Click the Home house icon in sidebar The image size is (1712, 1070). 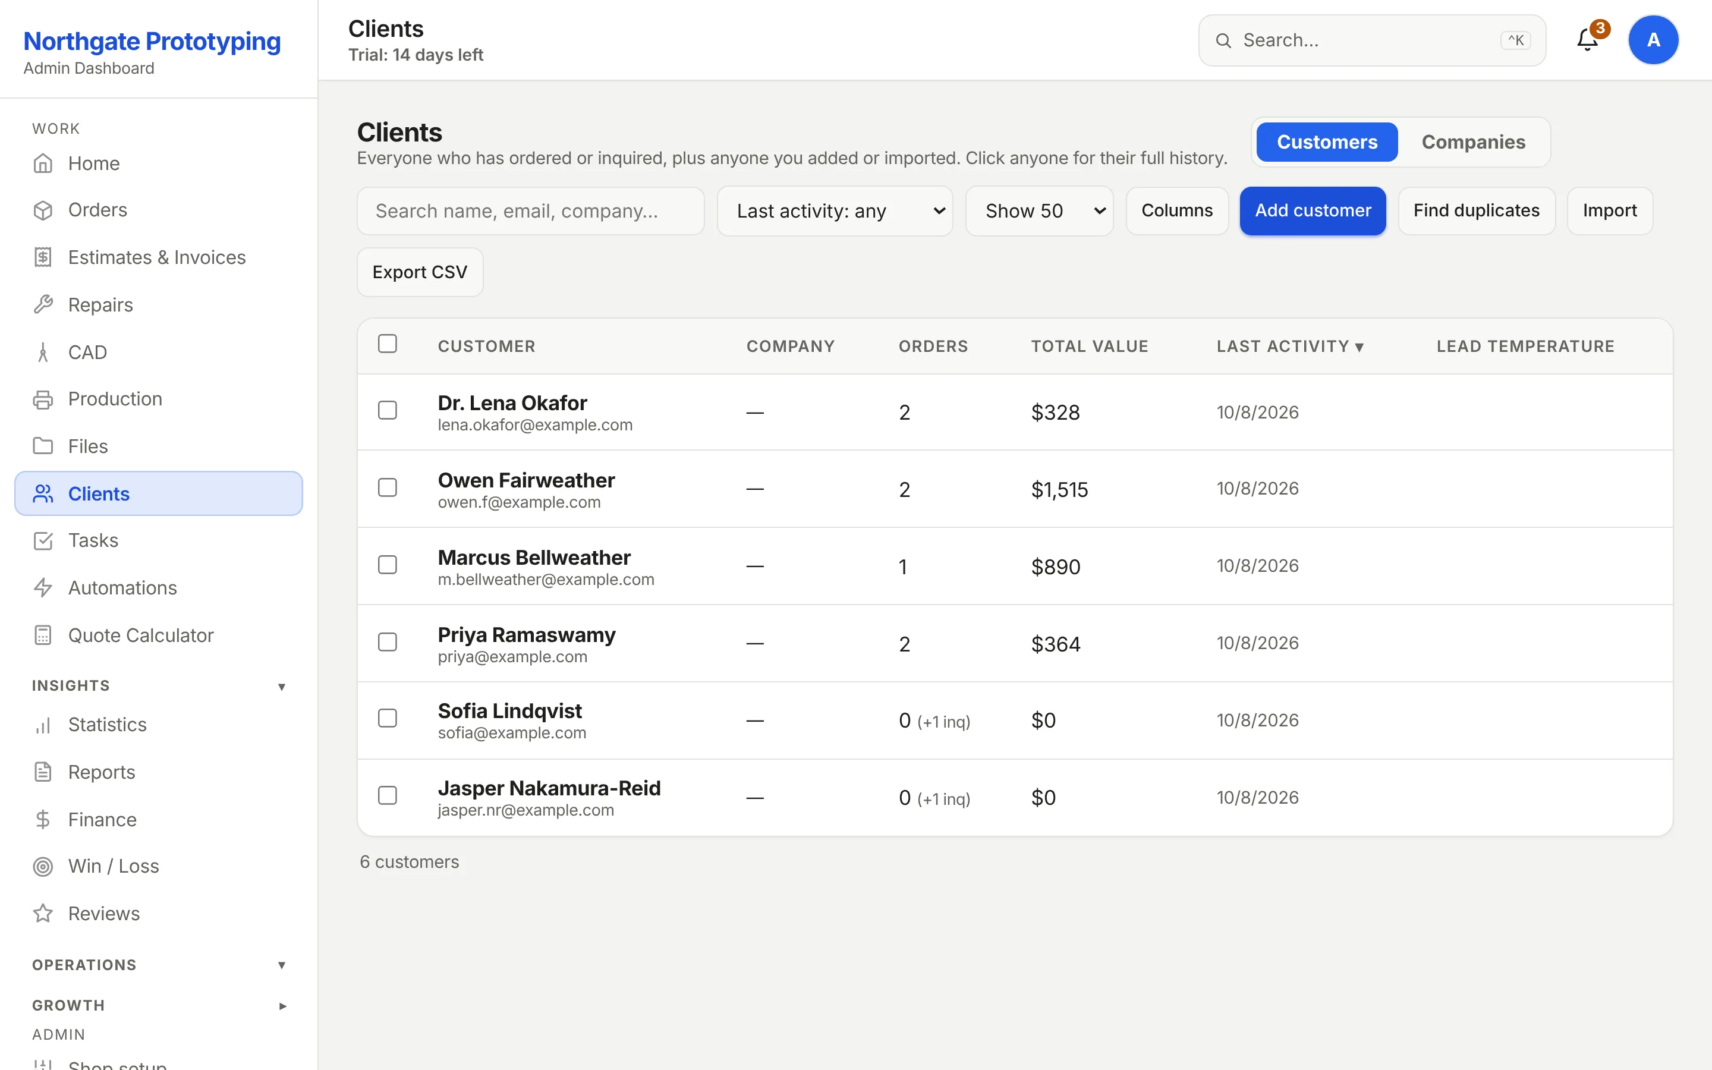(43, 163)
